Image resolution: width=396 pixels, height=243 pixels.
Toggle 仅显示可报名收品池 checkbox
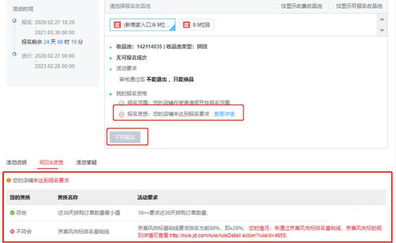pos(330,7)
